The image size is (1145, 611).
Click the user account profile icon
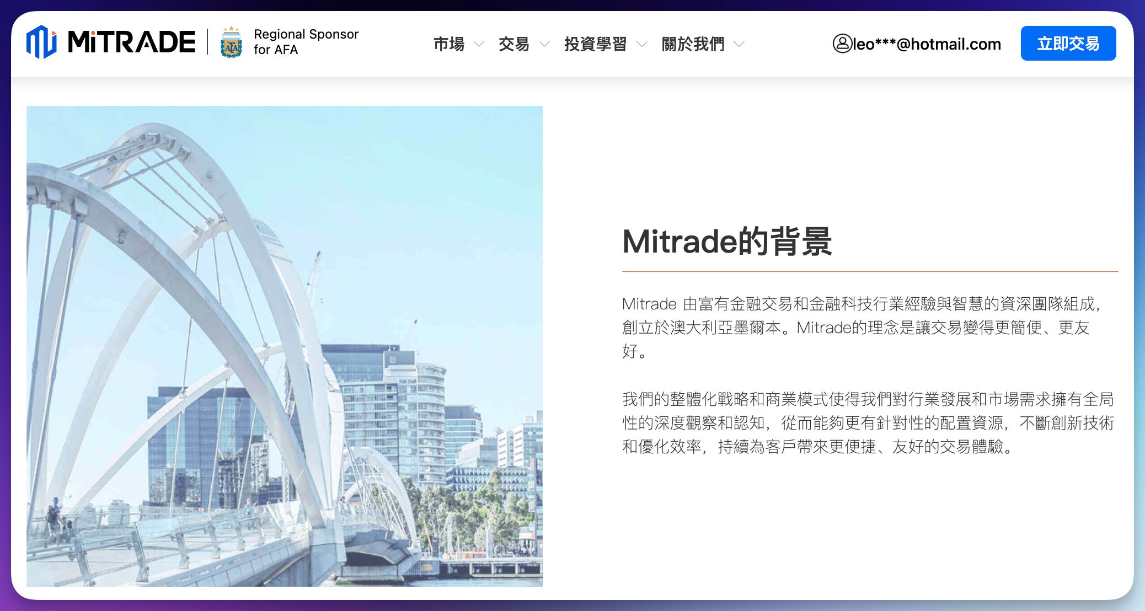click(842, 44)
